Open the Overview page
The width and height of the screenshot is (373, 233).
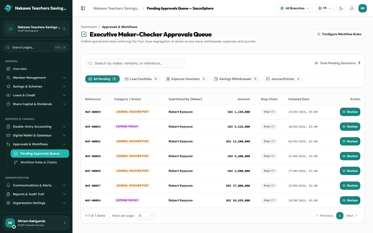pos(36,69)
